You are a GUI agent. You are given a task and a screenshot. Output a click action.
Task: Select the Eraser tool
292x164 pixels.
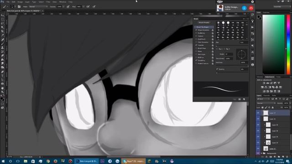2,56
